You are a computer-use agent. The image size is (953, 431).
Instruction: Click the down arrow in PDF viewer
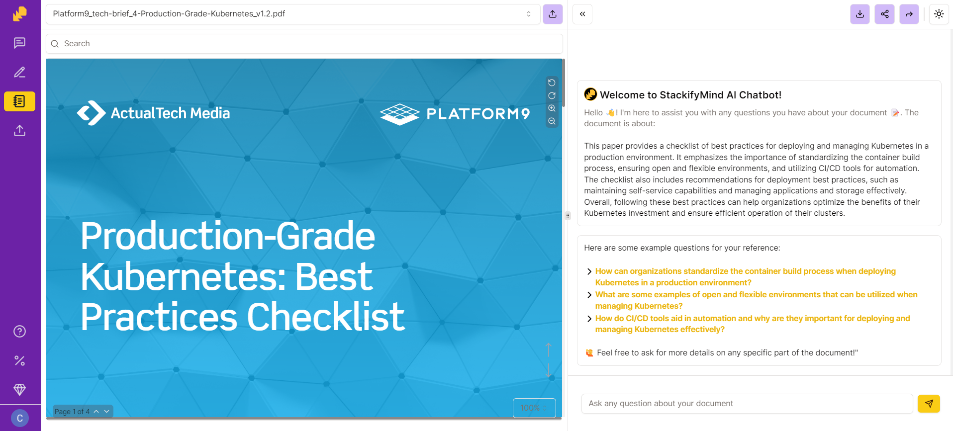[548, 370]
